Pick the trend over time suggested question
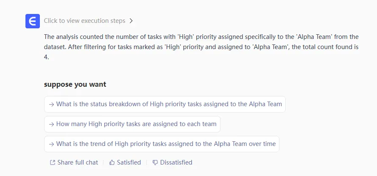Image resolution: width=377 pixels, height=176 pixels. pos(166,144)
